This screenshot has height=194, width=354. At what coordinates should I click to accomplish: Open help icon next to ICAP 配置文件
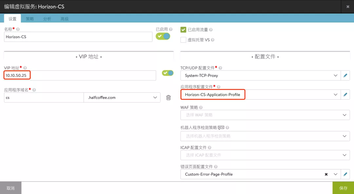pyautogui.click(x=209, y=147)
